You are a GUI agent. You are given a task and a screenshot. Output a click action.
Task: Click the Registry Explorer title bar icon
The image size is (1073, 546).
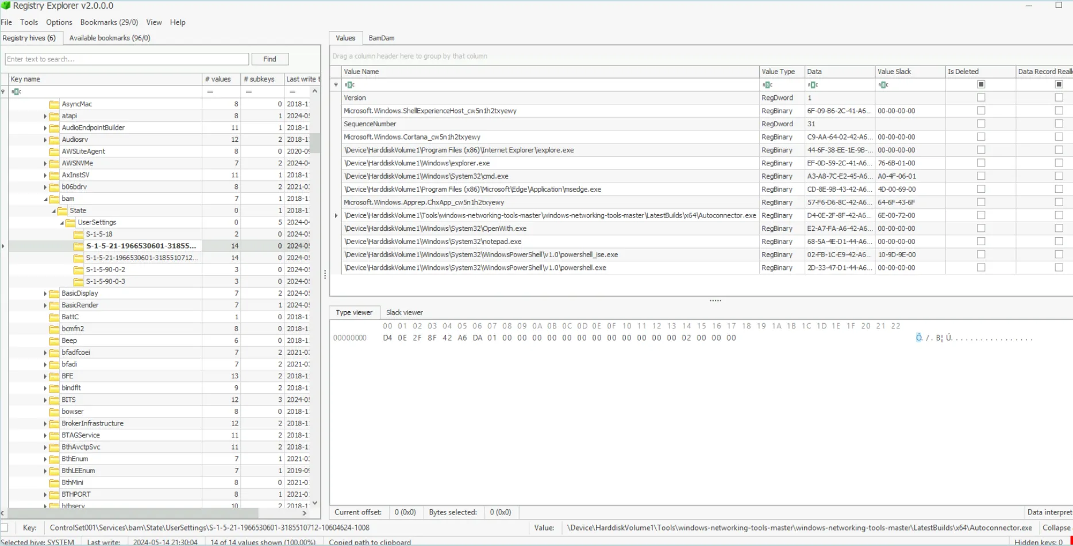(5, 6)
